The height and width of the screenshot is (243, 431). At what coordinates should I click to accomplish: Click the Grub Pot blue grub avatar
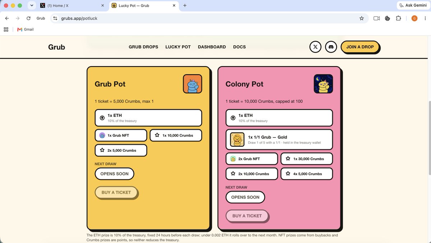(193, 84)
